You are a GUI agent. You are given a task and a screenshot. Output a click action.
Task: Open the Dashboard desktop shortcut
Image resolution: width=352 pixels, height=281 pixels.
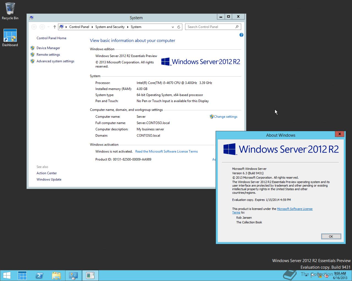pos(10,38)
